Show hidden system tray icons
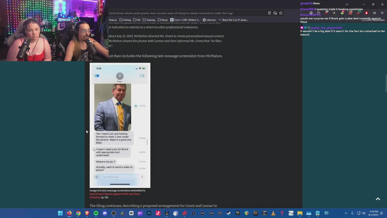387x218 pixels. pyautogui.click(x=346, y=213)
